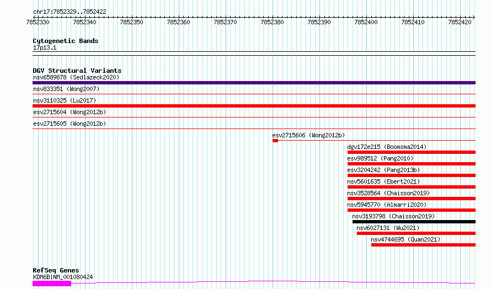491x289 pixels.
Task: Click ruler position 7852330
Action: 38,22
